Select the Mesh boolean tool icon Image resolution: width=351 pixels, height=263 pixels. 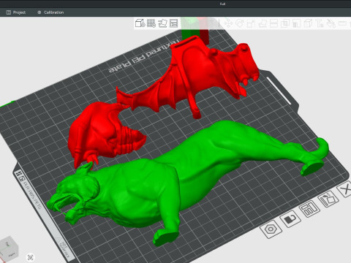[285, 23]
